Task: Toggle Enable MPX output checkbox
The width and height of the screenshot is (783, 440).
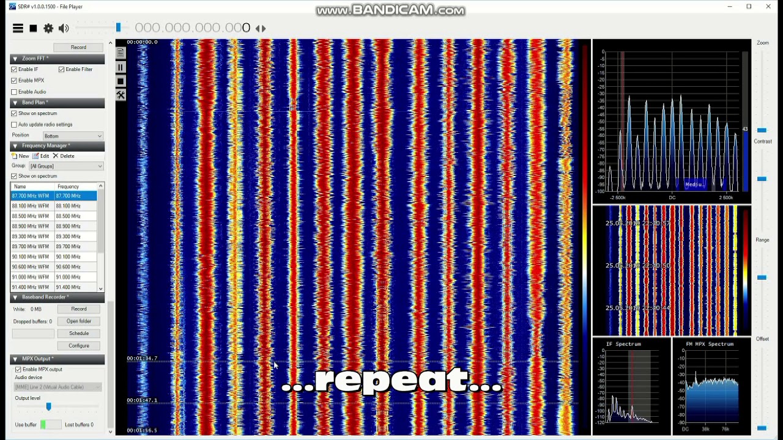Action: pos(18,369)
